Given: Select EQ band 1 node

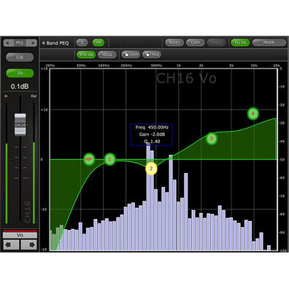Looking at the screenshot, I should pyautogui.click(x=109, y=159).
